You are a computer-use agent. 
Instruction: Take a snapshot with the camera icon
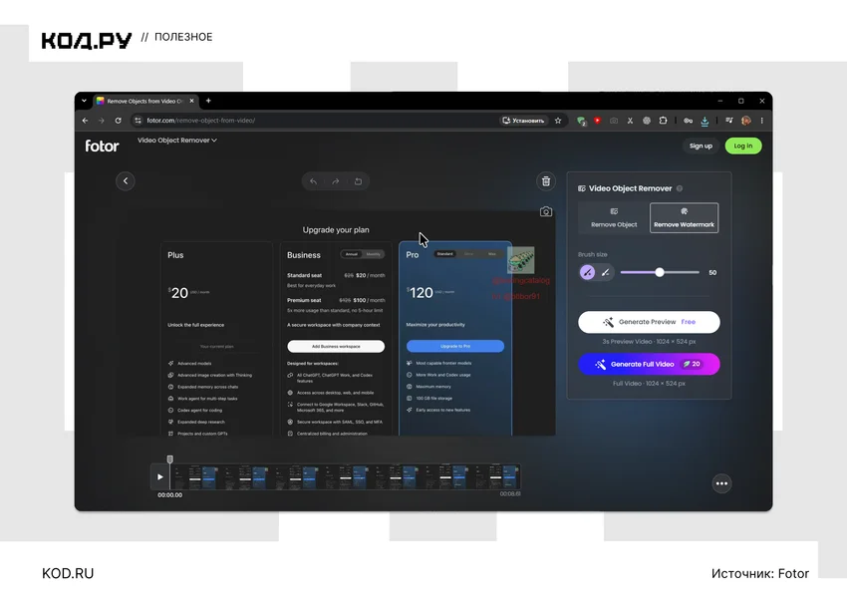pyautogui.click(x=546, y=211)
